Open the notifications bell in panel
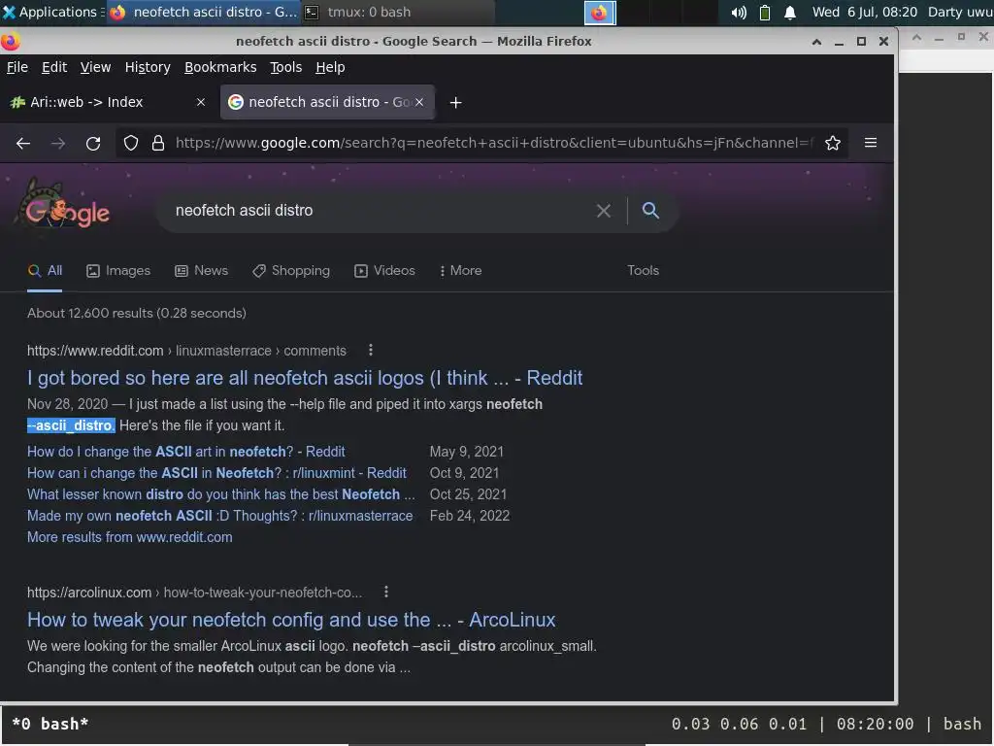This screenshot has width=994, height=746. [x=790, y=13]
